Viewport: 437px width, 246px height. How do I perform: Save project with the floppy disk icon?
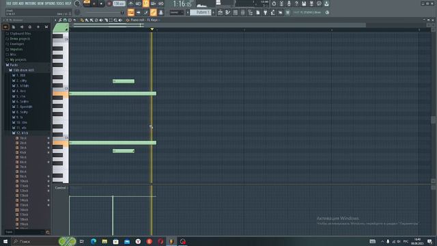pyautogui.click(x=304, y=3)
